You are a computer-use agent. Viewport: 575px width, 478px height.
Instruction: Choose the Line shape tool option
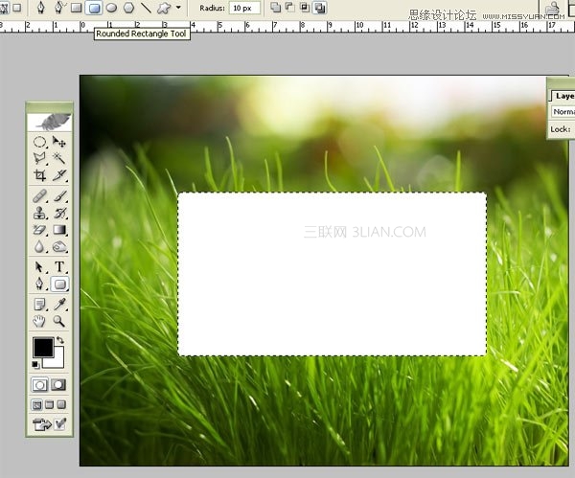pos(147,8)
